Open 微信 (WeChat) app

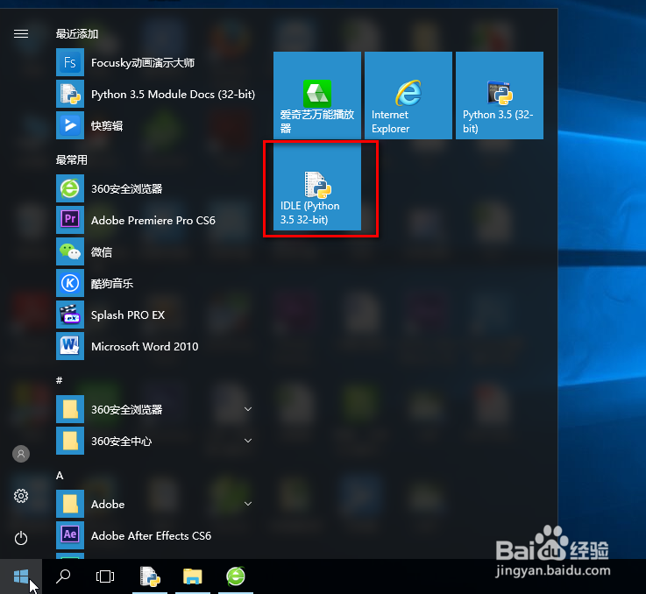pyautogui.click(x=156, y=251)
